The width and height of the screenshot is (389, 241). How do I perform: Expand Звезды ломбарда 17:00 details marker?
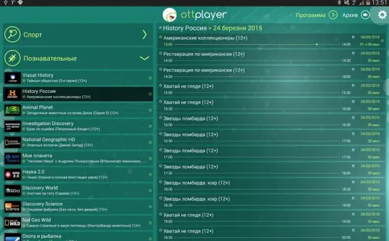(x=161, y=150)
